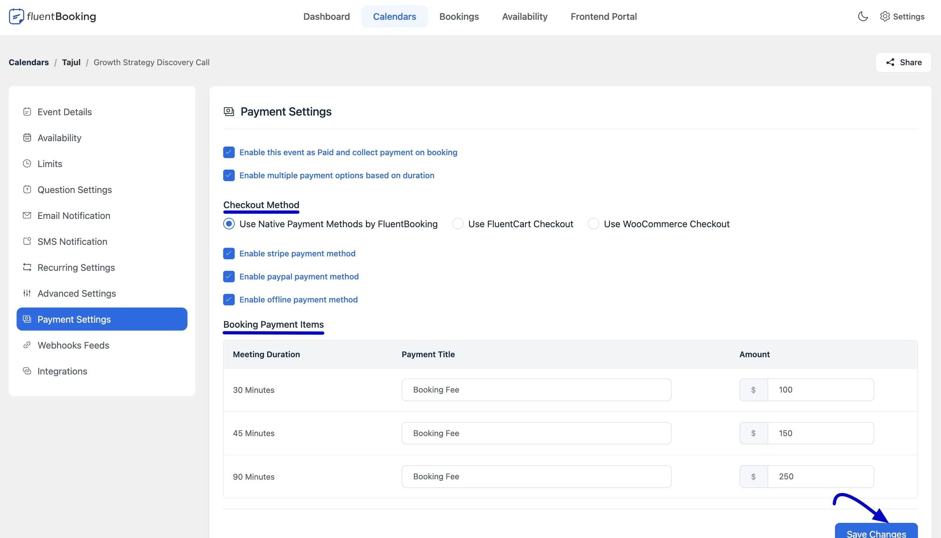Click the Settings link in header
The width and height of the screenshot is (941, 538).
tap(902, 16)
